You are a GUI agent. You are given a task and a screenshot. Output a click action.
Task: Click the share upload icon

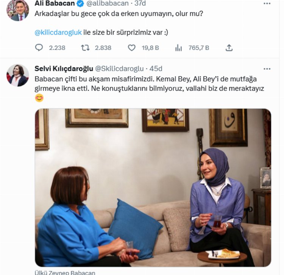coord(229,48)
